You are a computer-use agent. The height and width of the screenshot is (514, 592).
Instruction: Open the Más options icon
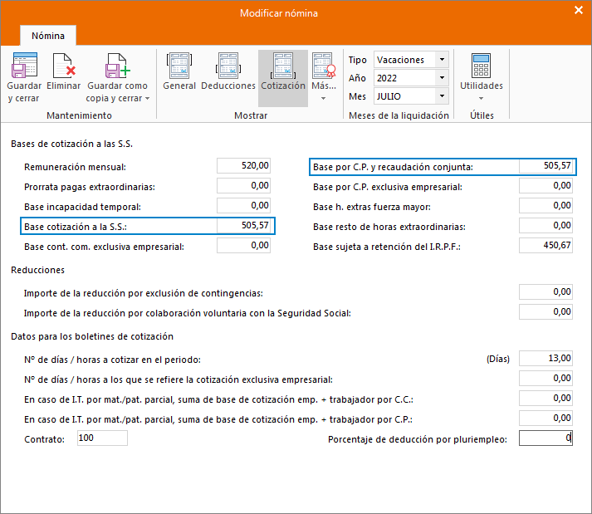pyautogui.click(x=323, y=66)
